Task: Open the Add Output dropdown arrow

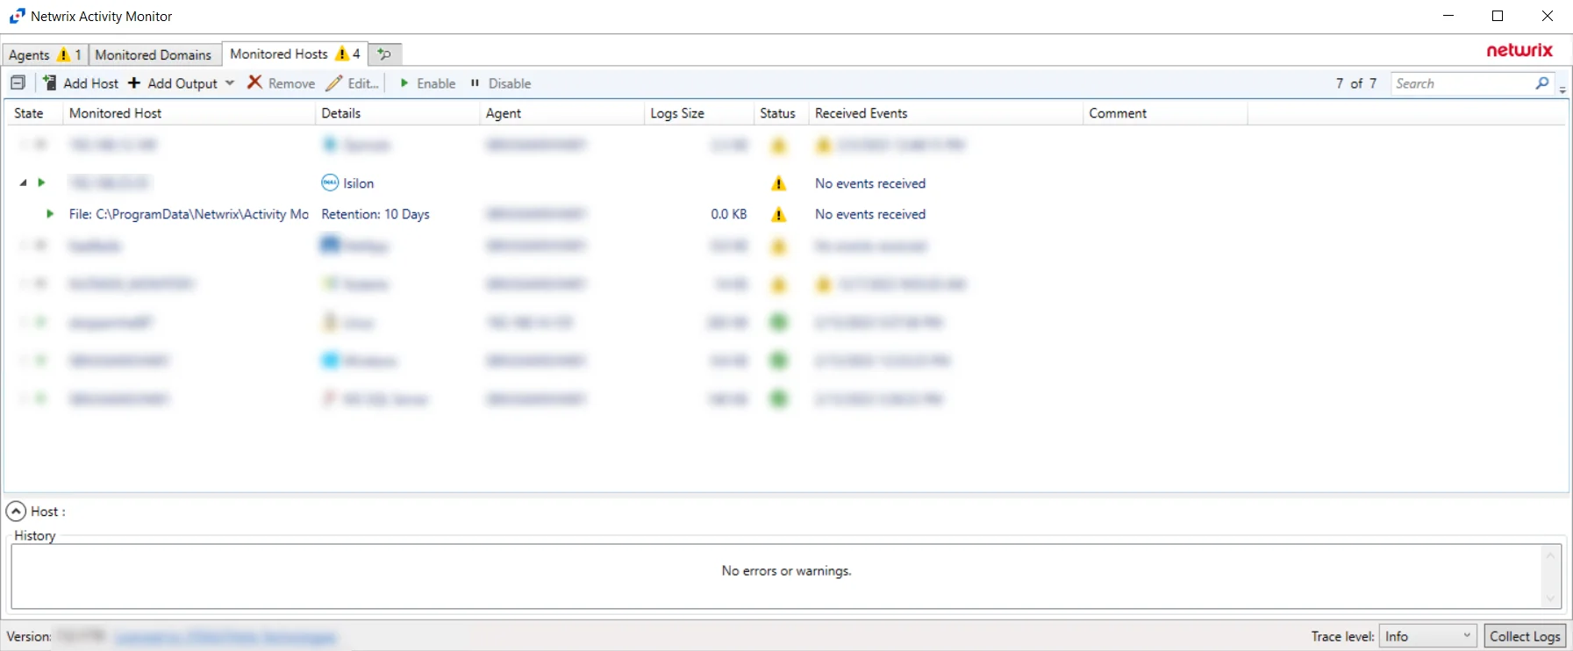Action: click(230, 83)
